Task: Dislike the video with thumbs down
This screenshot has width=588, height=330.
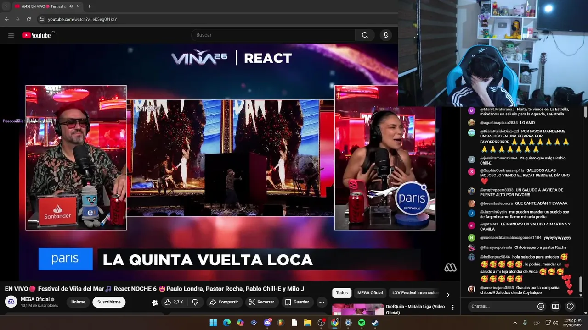Action: (x=195, y=302)
